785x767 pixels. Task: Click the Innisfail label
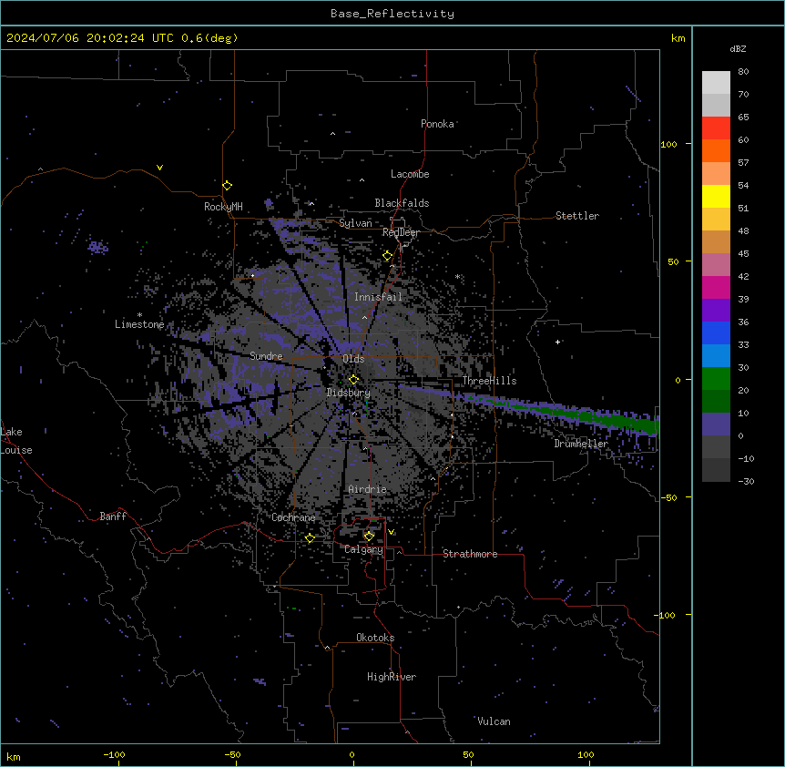[x=378, y=297]
